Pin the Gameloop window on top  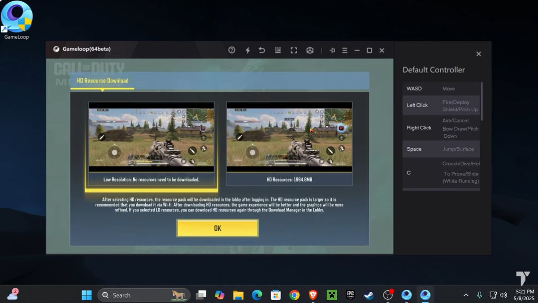(x=332, y=50)
